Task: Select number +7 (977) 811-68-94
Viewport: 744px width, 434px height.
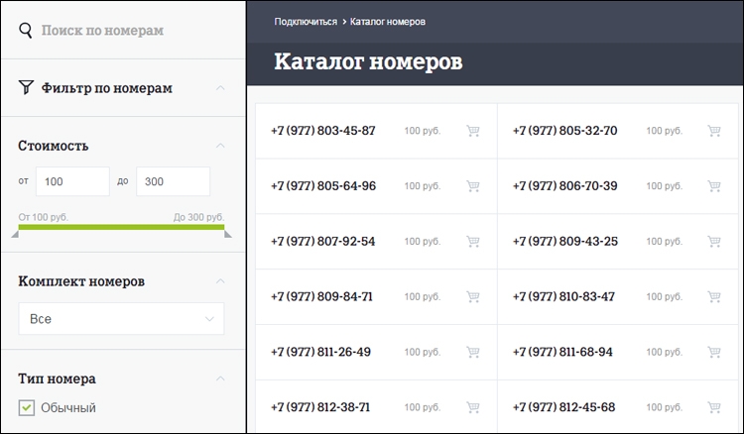Action: pos(562,352)
